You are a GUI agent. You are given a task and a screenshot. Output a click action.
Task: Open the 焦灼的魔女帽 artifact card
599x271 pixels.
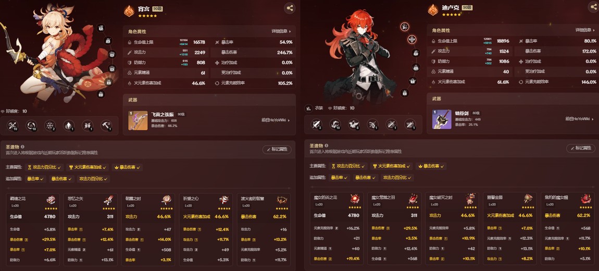pos(568,229)
